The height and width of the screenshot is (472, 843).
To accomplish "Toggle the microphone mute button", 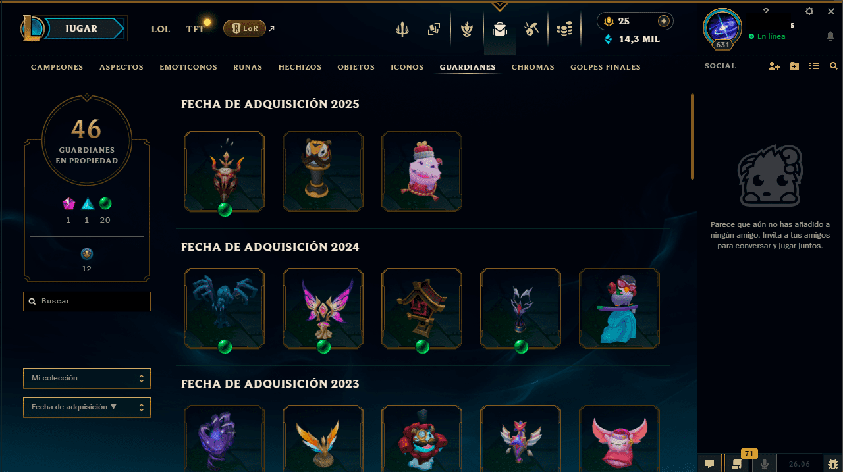I will 765,463.
